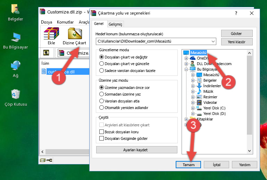
Task: Select the Yerel Disk (C:) drive icon
Action: [199, 108]
